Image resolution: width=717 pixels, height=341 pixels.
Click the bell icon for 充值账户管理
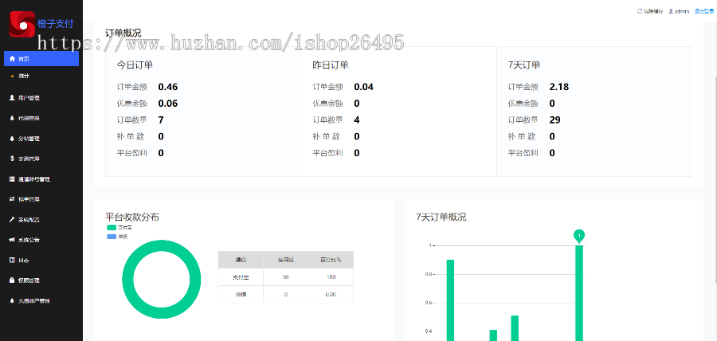tap(12, 301)
